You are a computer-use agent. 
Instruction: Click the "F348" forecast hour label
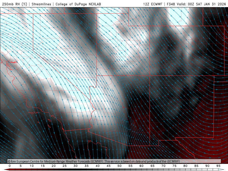(171, 4)
